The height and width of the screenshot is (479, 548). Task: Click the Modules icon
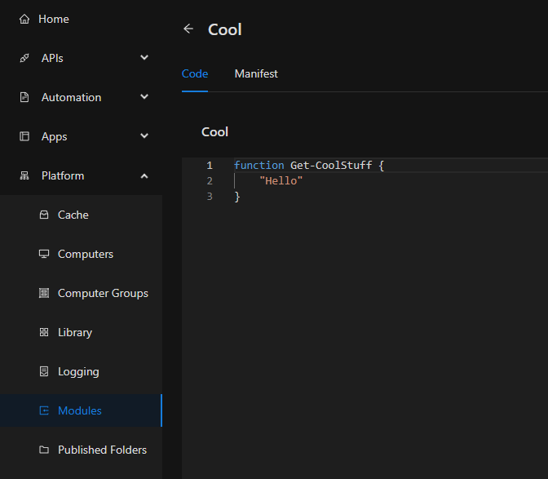(x=44, y=410)
